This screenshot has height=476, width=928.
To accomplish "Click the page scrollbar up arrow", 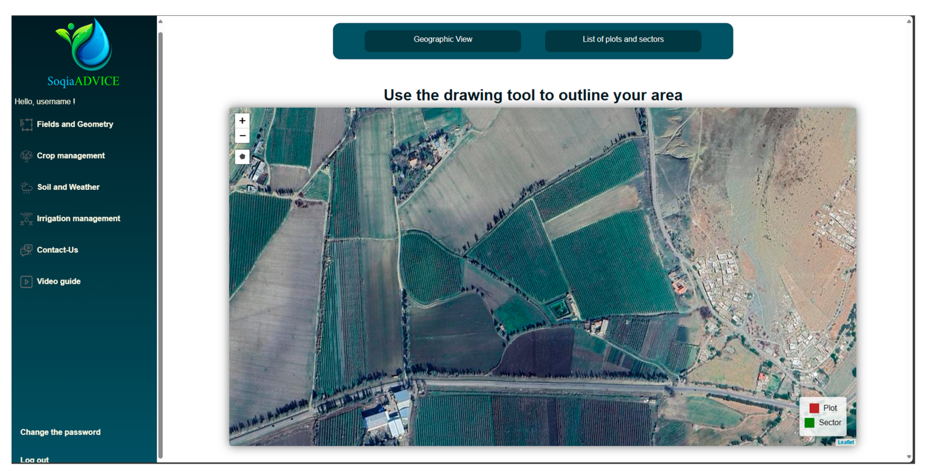I will [909, 21].
